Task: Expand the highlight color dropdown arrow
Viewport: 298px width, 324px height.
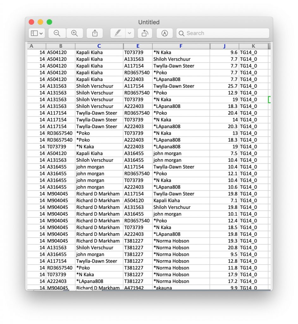Action: [129, 33]
